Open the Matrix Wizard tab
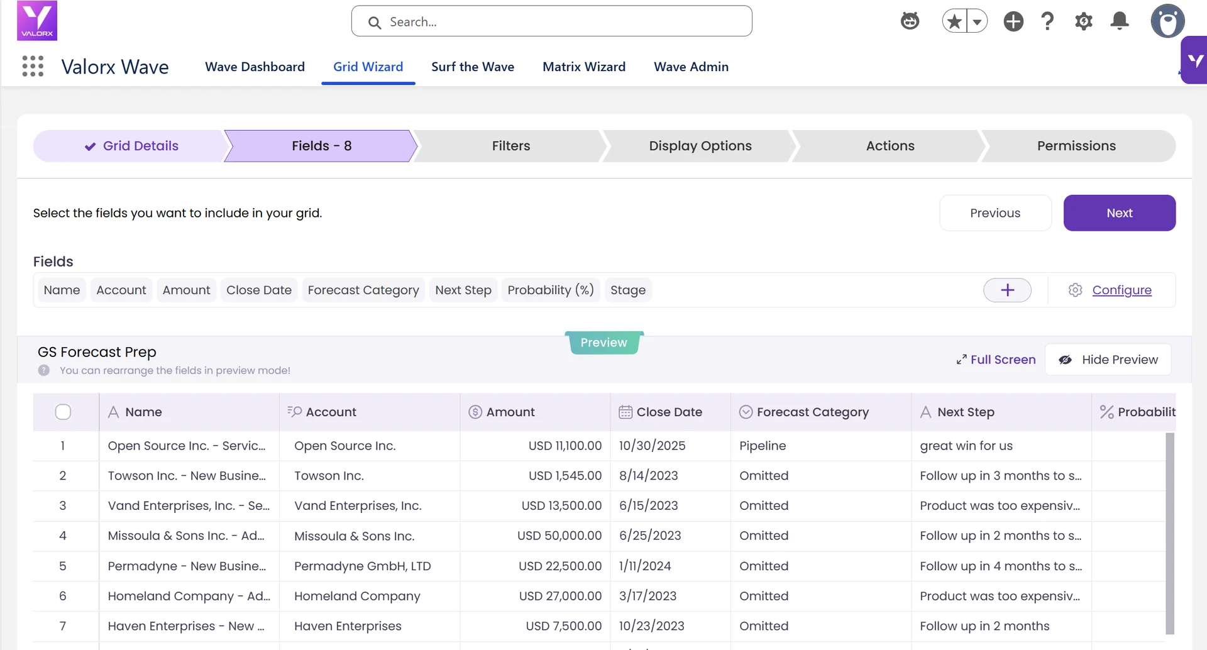This screenshot has height=650, width=1207. coord(584,67)
